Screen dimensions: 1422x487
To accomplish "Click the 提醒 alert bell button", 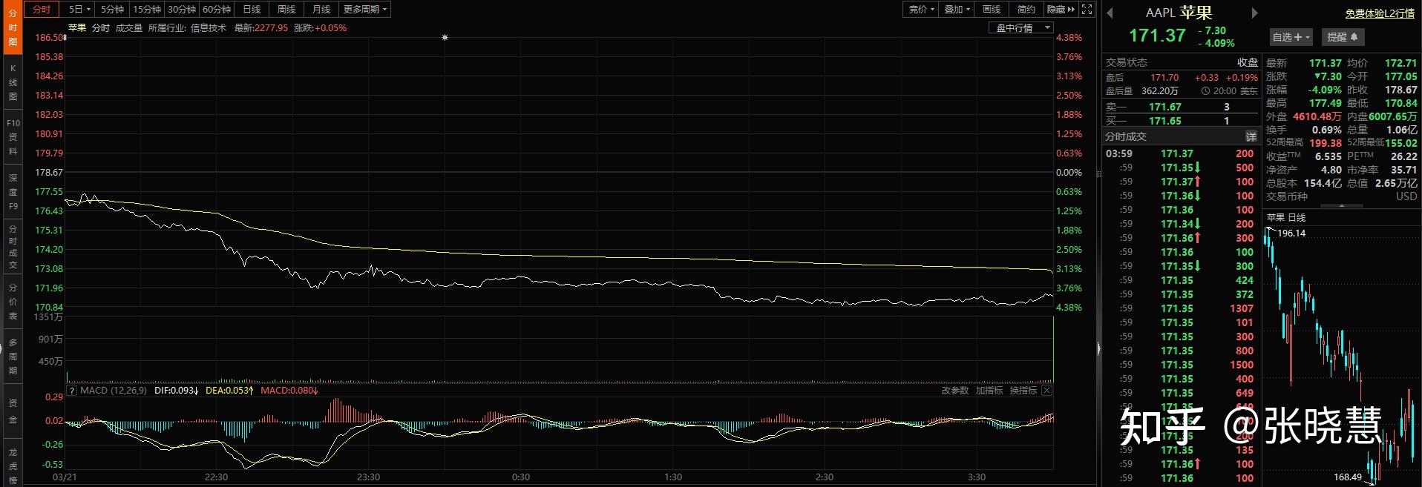I will [x=1343, y=36].
